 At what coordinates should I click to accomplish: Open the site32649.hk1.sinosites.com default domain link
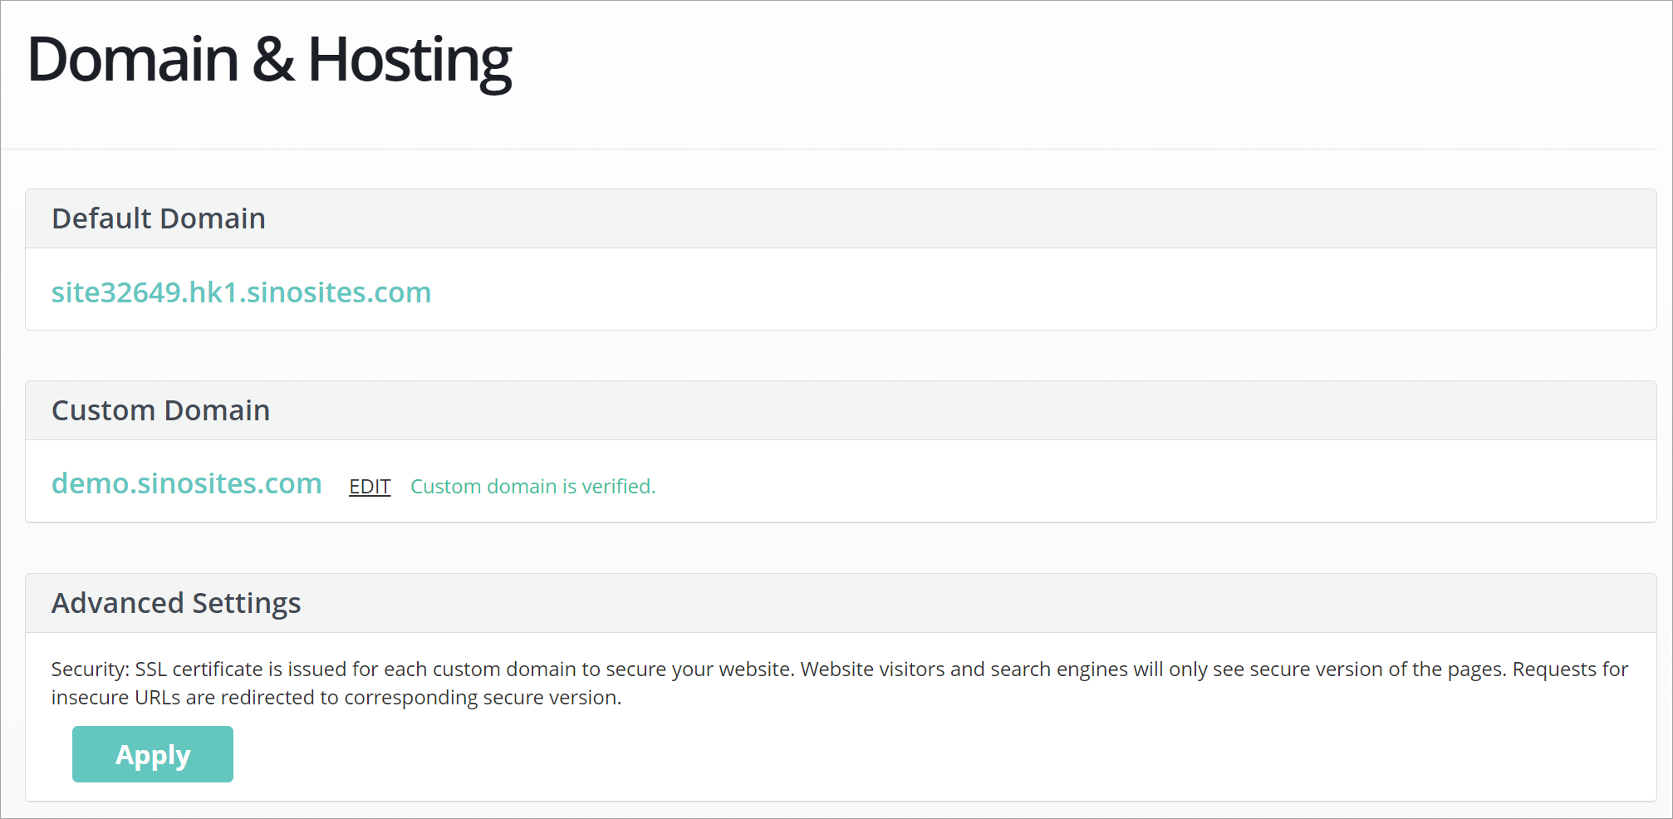241,292
